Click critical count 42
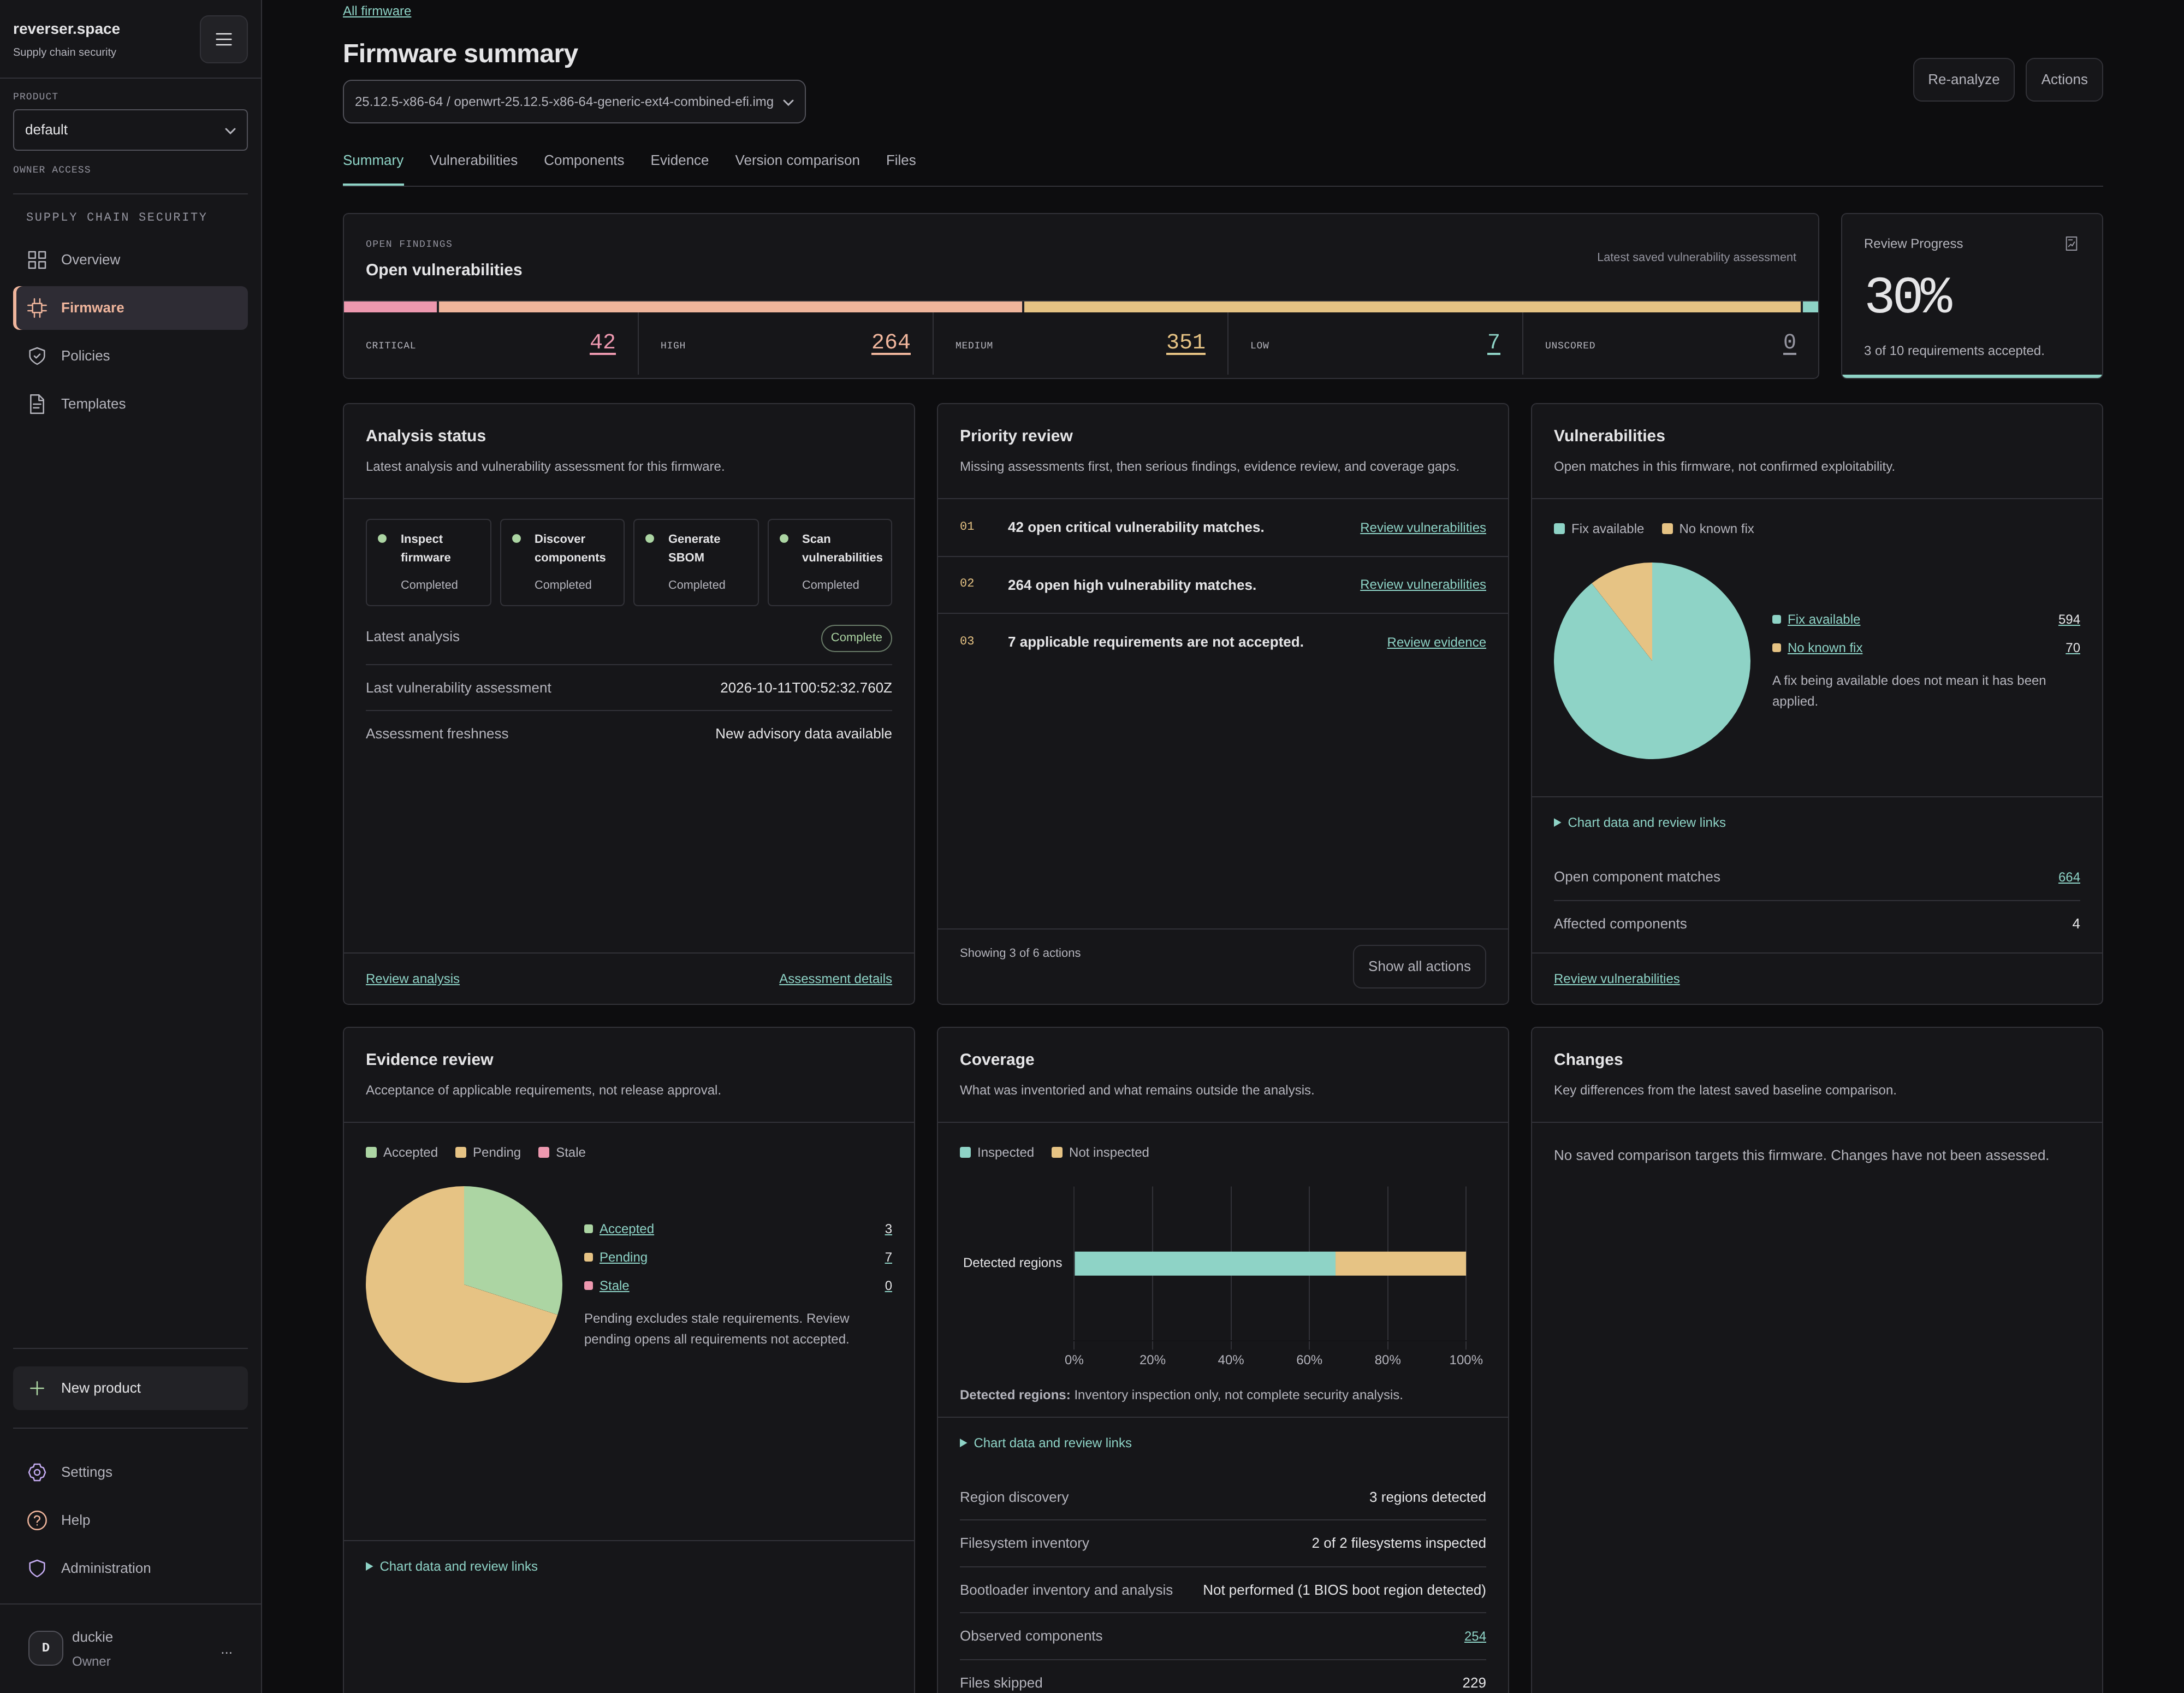Screen dimensions: 2184x1693 (602, 342)
